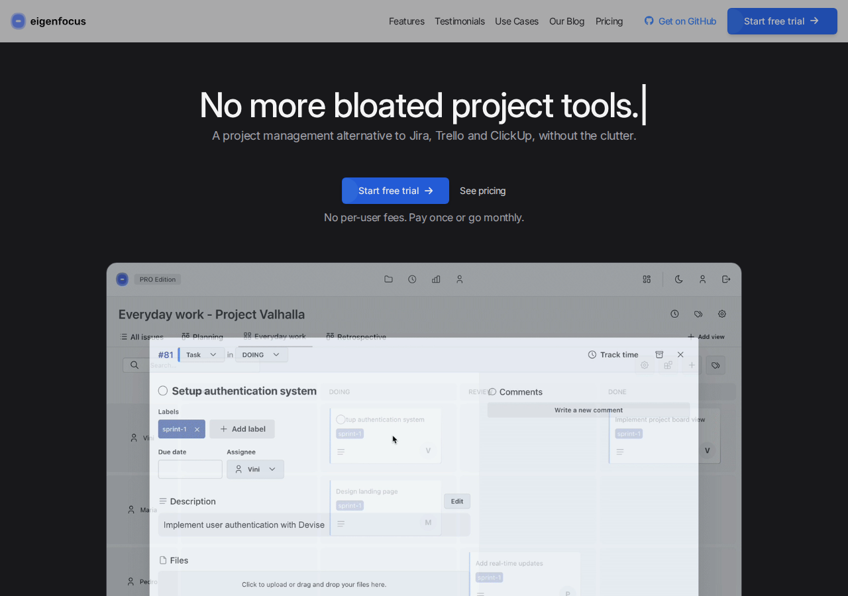
Task: Switch to the Planning view tab
Action: click(x=203, y=337)
